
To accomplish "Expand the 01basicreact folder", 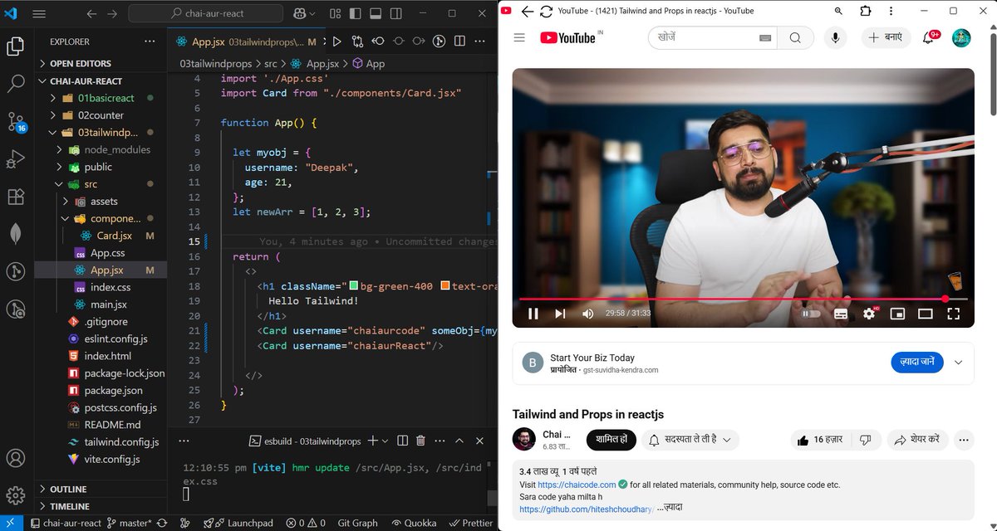I will (101, 98).
